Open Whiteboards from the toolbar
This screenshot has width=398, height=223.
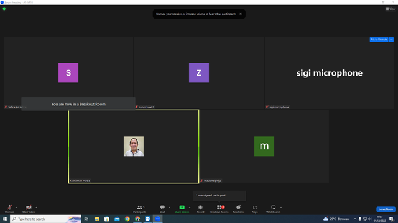[x=274, y=209]
